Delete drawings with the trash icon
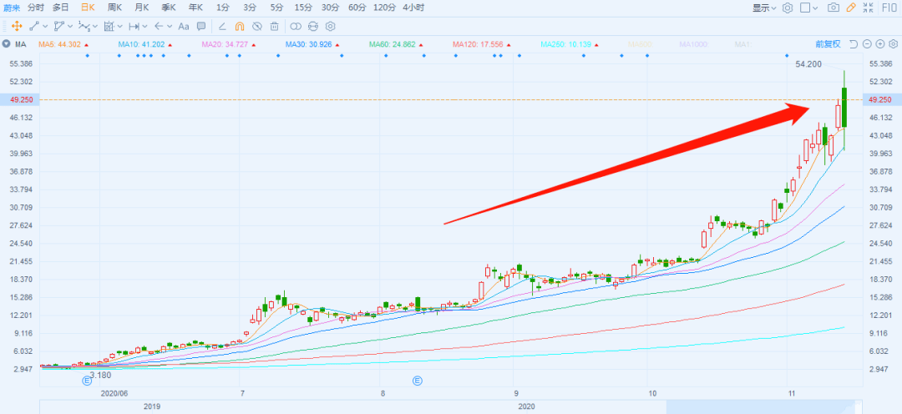This screenshot has height=414, width=902. pyautogui.click(x=274, y=26)
